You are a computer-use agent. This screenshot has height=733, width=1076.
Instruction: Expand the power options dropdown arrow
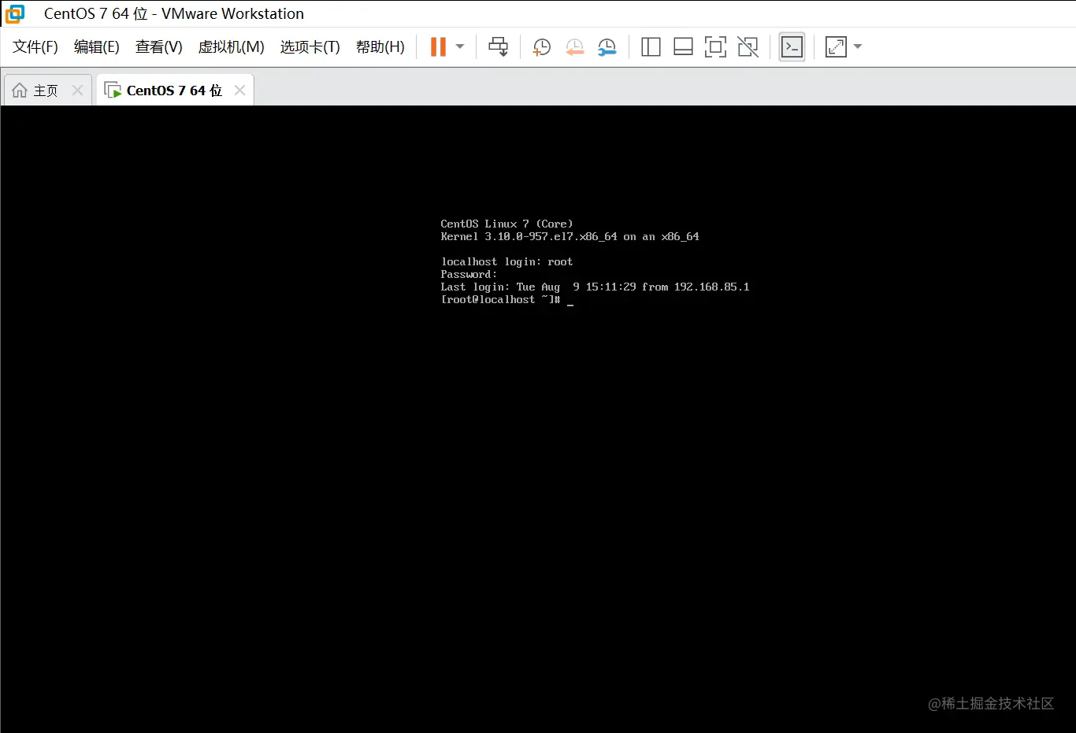coord(460,47)
